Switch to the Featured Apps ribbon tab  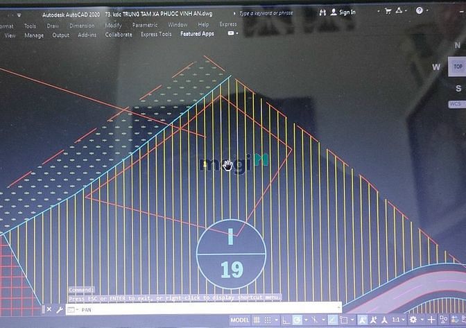[197, 34]
